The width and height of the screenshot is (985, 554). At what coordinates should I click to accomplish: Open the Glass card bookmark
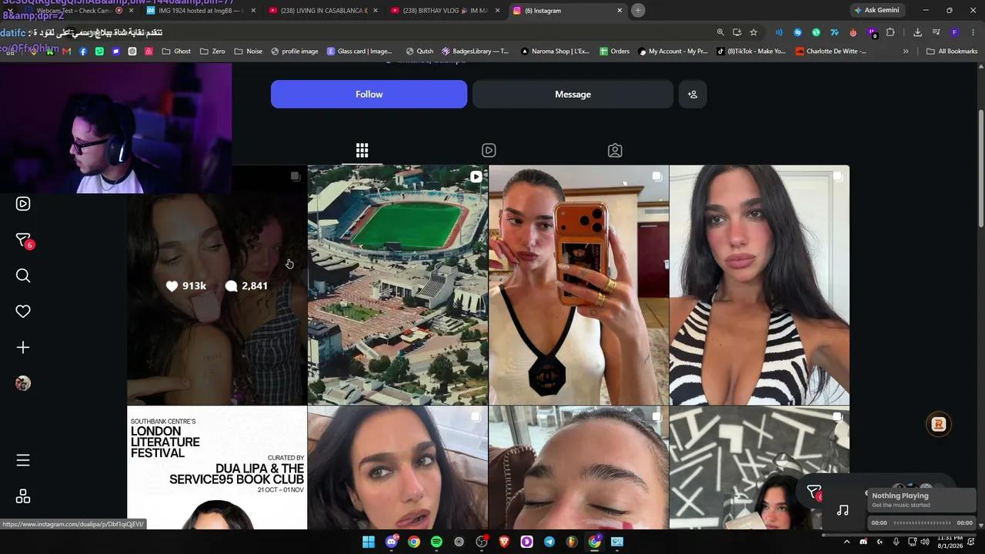pyautogui.click(x=359, y=52)
